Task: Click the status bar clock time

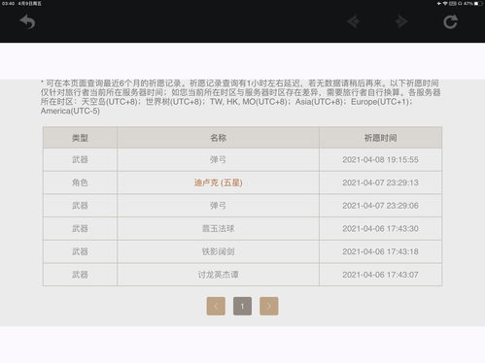Action: point(8,4)
